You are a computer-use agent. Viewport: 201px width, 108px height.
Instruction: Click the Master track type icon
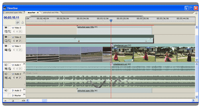tap(24, 95)
